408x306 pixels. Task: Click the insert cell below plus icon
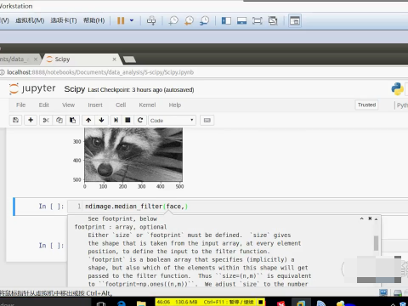click(x=31, y=120)
